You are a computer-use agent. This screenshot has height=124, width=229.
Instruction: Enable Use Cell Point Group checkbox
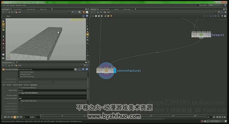19,76
